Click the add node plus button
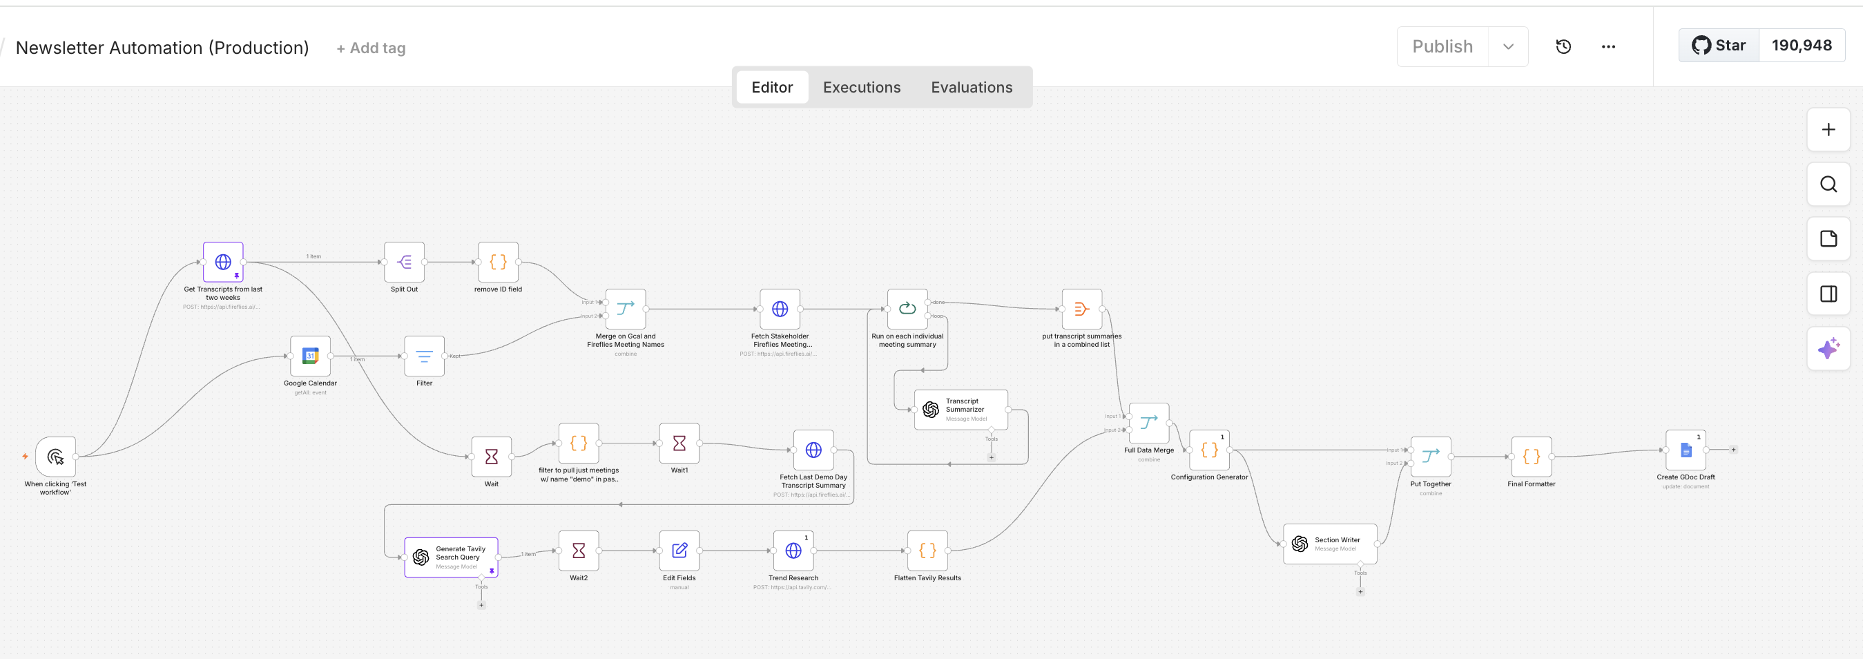This screenshot has width=1863, height=659. pyautogui.click(x=1828, y=129)
